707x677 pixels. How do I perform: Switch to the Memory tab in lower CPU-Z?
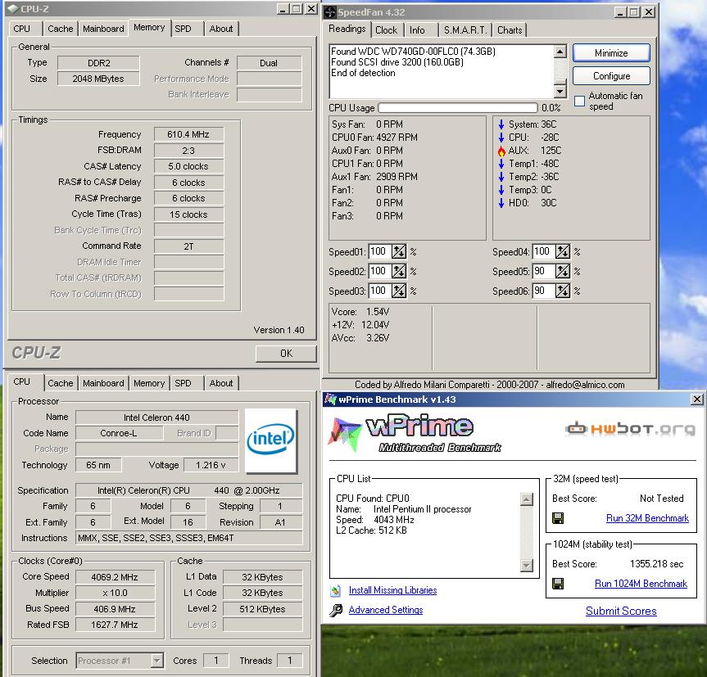tap(149, 383)
